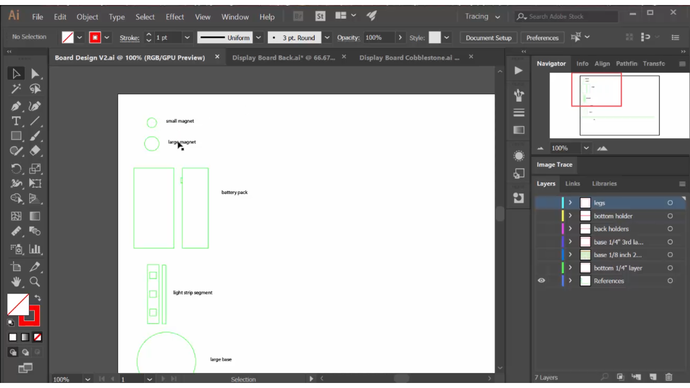The width and height of the screenshot is (690, 388).
Task: Open the Effect menu
Action: point(175,17)
